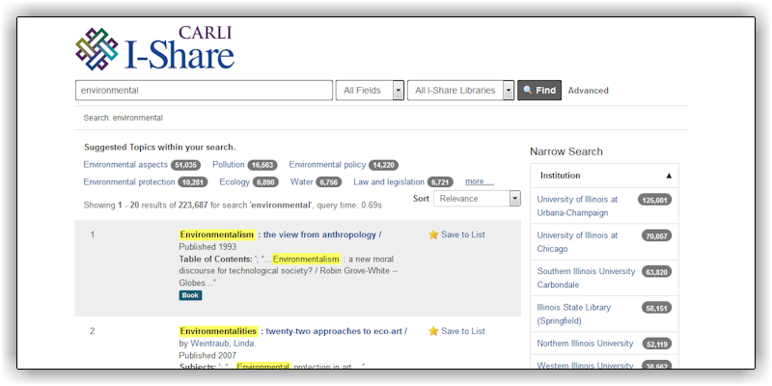Image resolution: width=772 pixels, height=386 pixels.
Task: Open the Environmentalism anthropology book title
Action: [x=280, y=234]
